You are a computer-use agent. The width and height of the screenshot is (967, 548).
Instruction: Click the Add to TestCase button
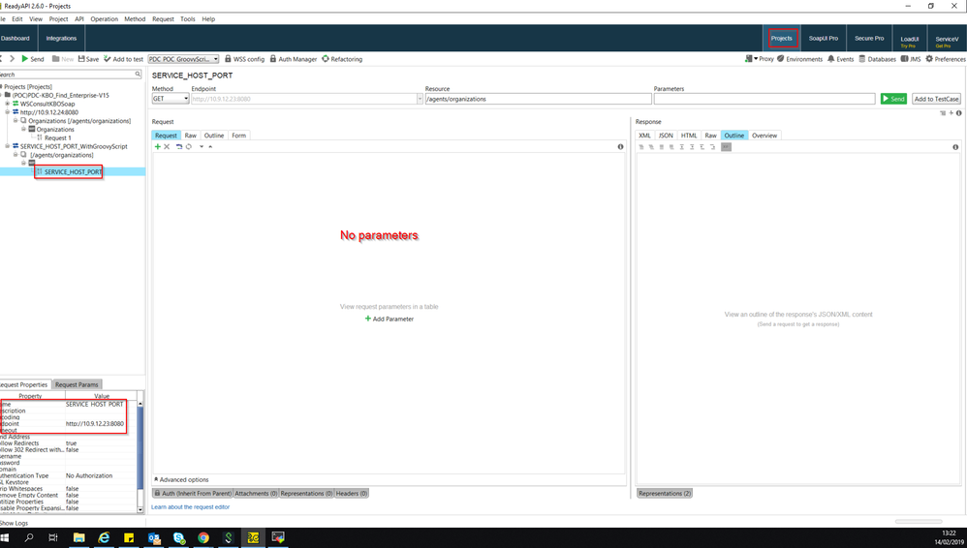tap(936, 99)
